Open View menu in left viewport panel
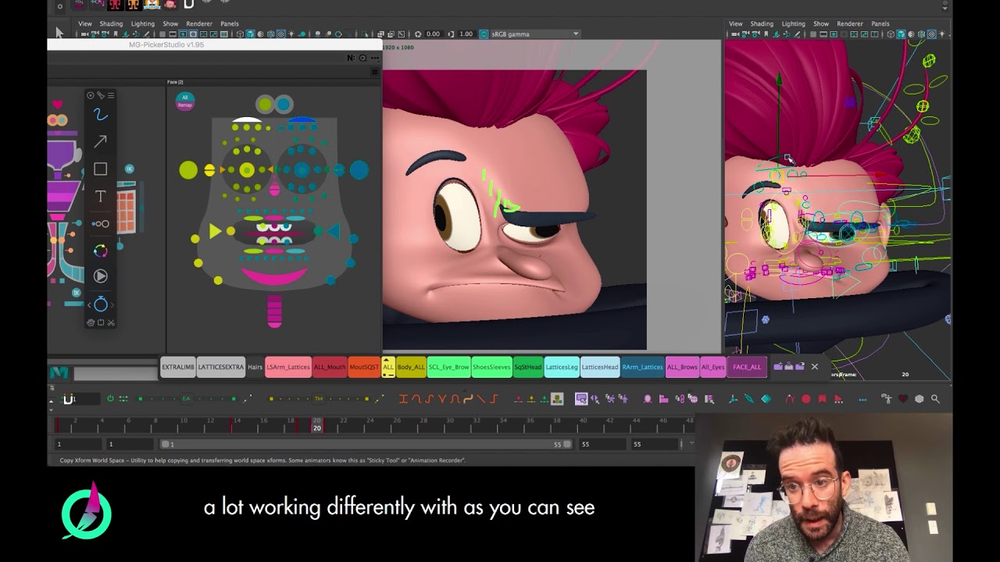 tap(85, 23)
